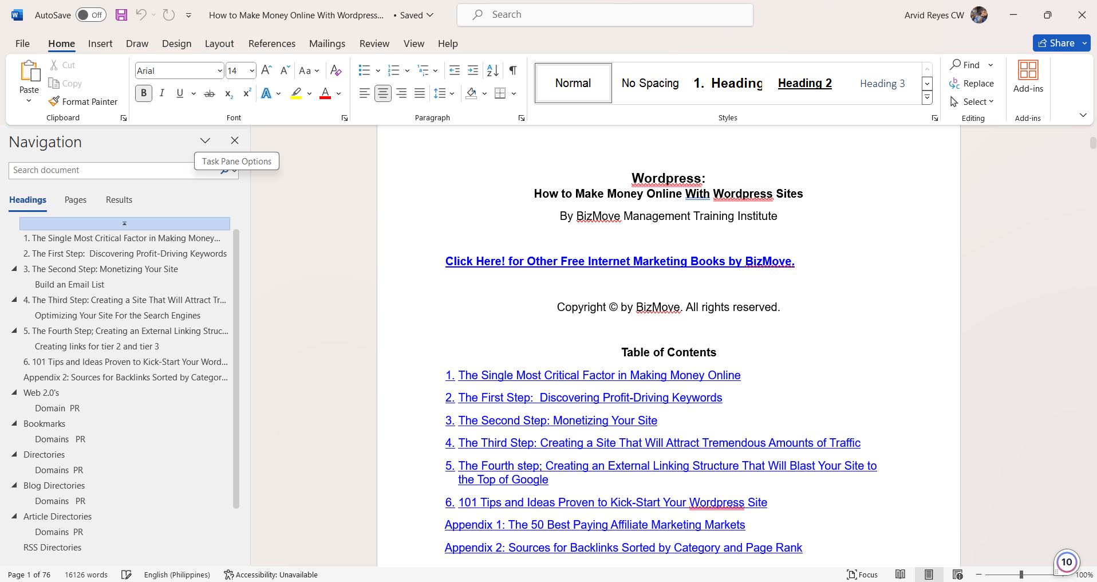Screen dimensions: 1097x582
Task: Show Results tab in Navigation
Action: 119,200
